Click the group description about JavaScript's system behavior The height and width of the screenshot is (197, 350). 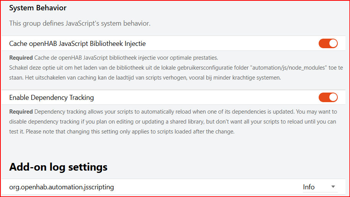pos(79,23)
